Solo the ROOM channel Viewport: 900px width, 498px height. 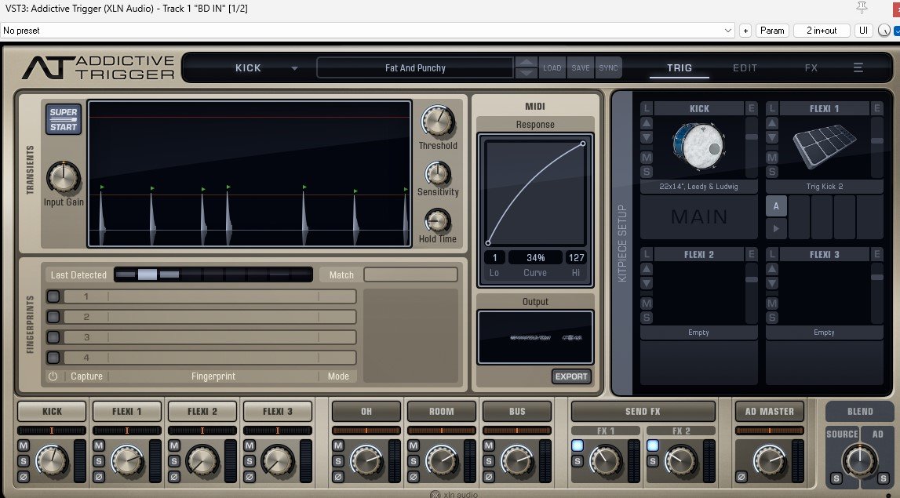pos(413,461)
